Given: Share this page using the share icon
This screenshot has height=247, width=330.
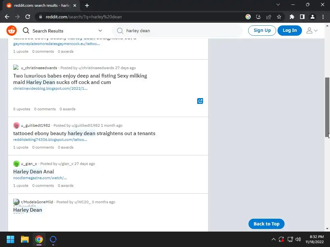Looking at the screenshot, I should click(269, 17).
